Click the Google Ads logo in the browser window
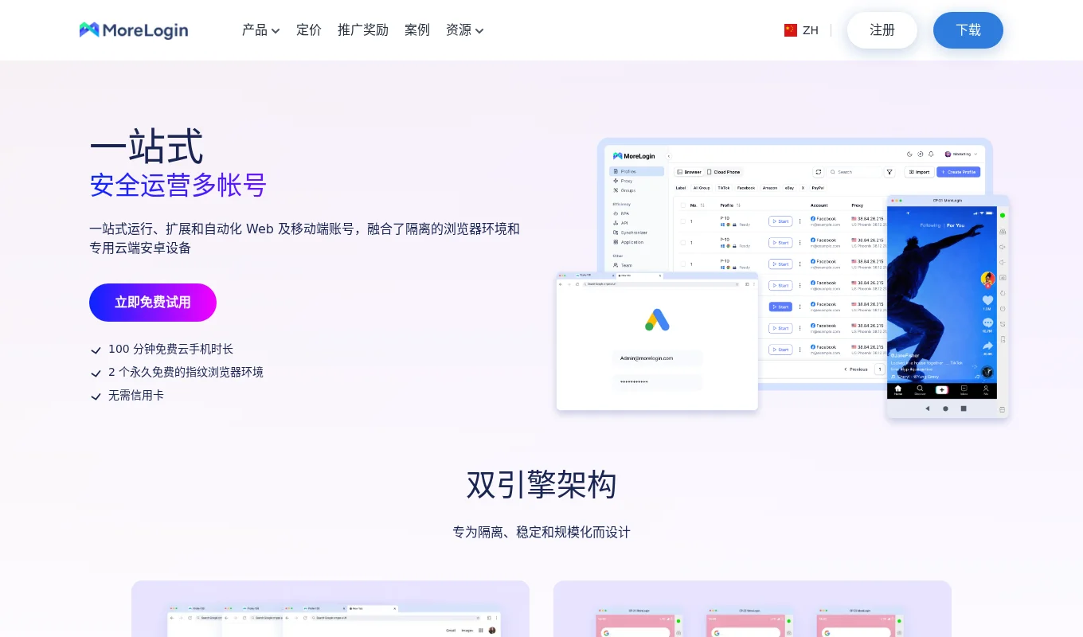 tap(657, 318)
